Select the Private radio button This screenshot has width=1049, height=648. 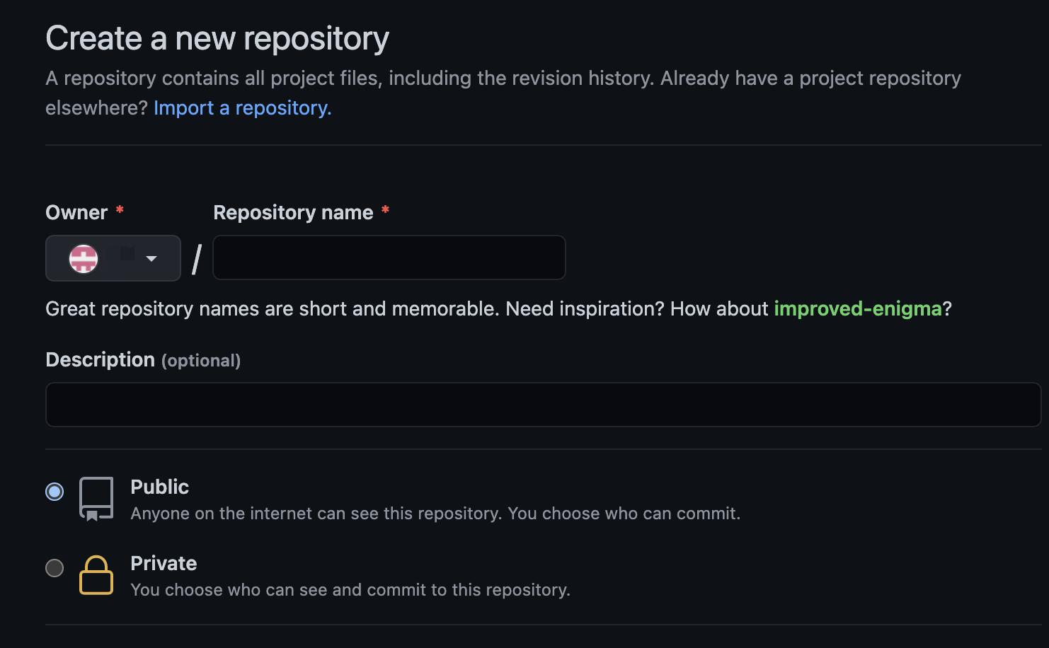(x=55, y=567)
